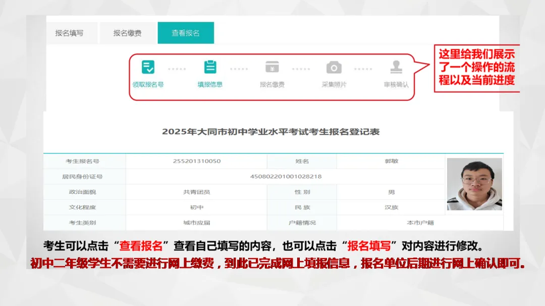Select the 填报信息 form icon
Screen dimensions: 545x306
click(x=210, y=67)
